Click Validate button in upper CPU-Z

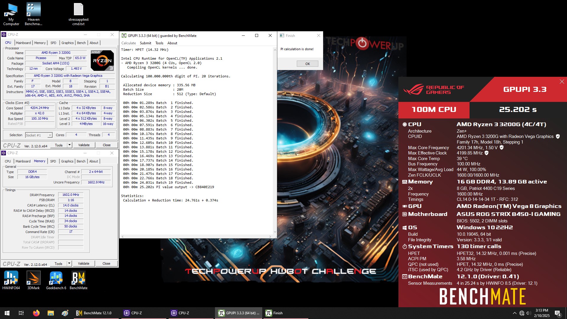(x=84, y=145)
